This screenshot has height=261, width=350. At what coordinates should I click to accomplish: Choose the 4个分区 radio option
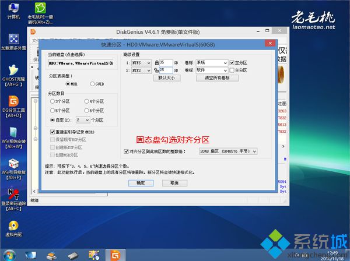click(86, 101)
